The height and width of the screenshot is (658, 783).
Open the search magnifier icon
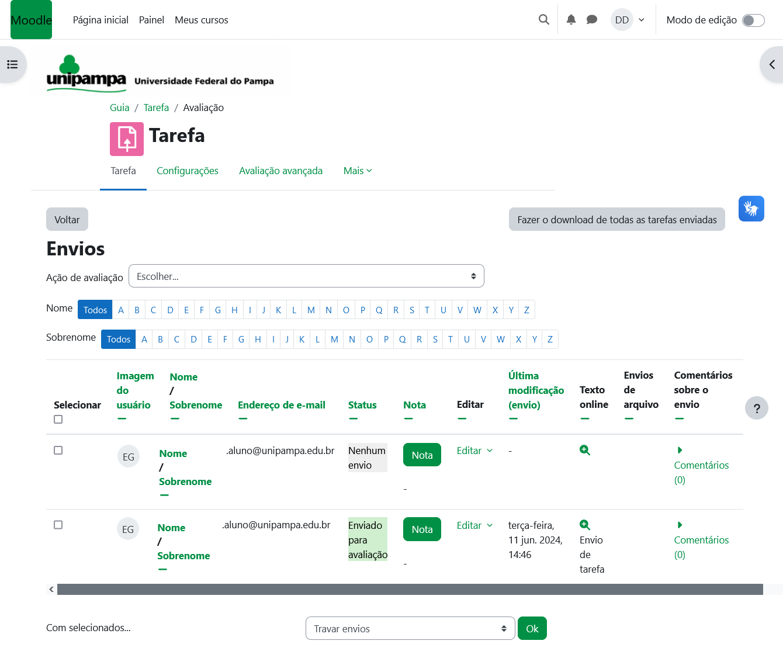click(543, 20)
